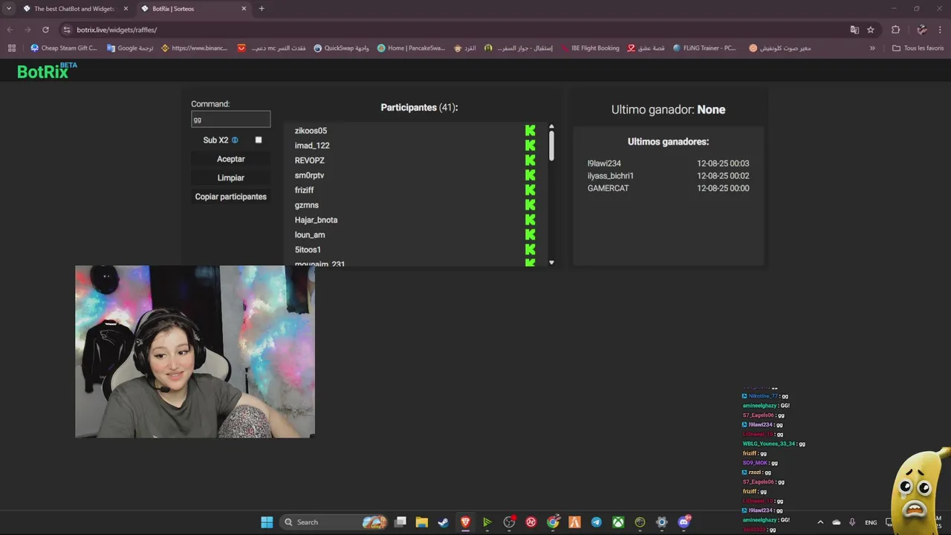Click the Sub X2 info icon

235,140
